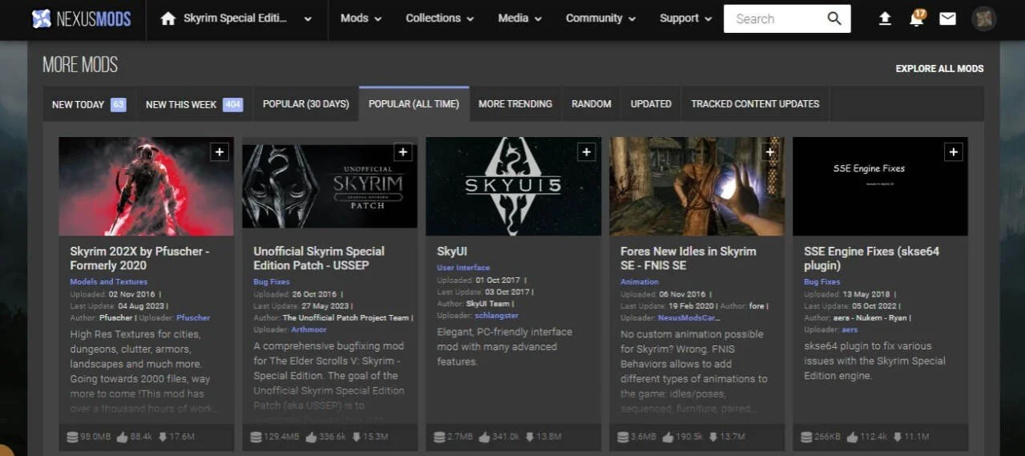Expand the Media menu
The width and height of the screenshot is (1025, 456).
(520, 18)
